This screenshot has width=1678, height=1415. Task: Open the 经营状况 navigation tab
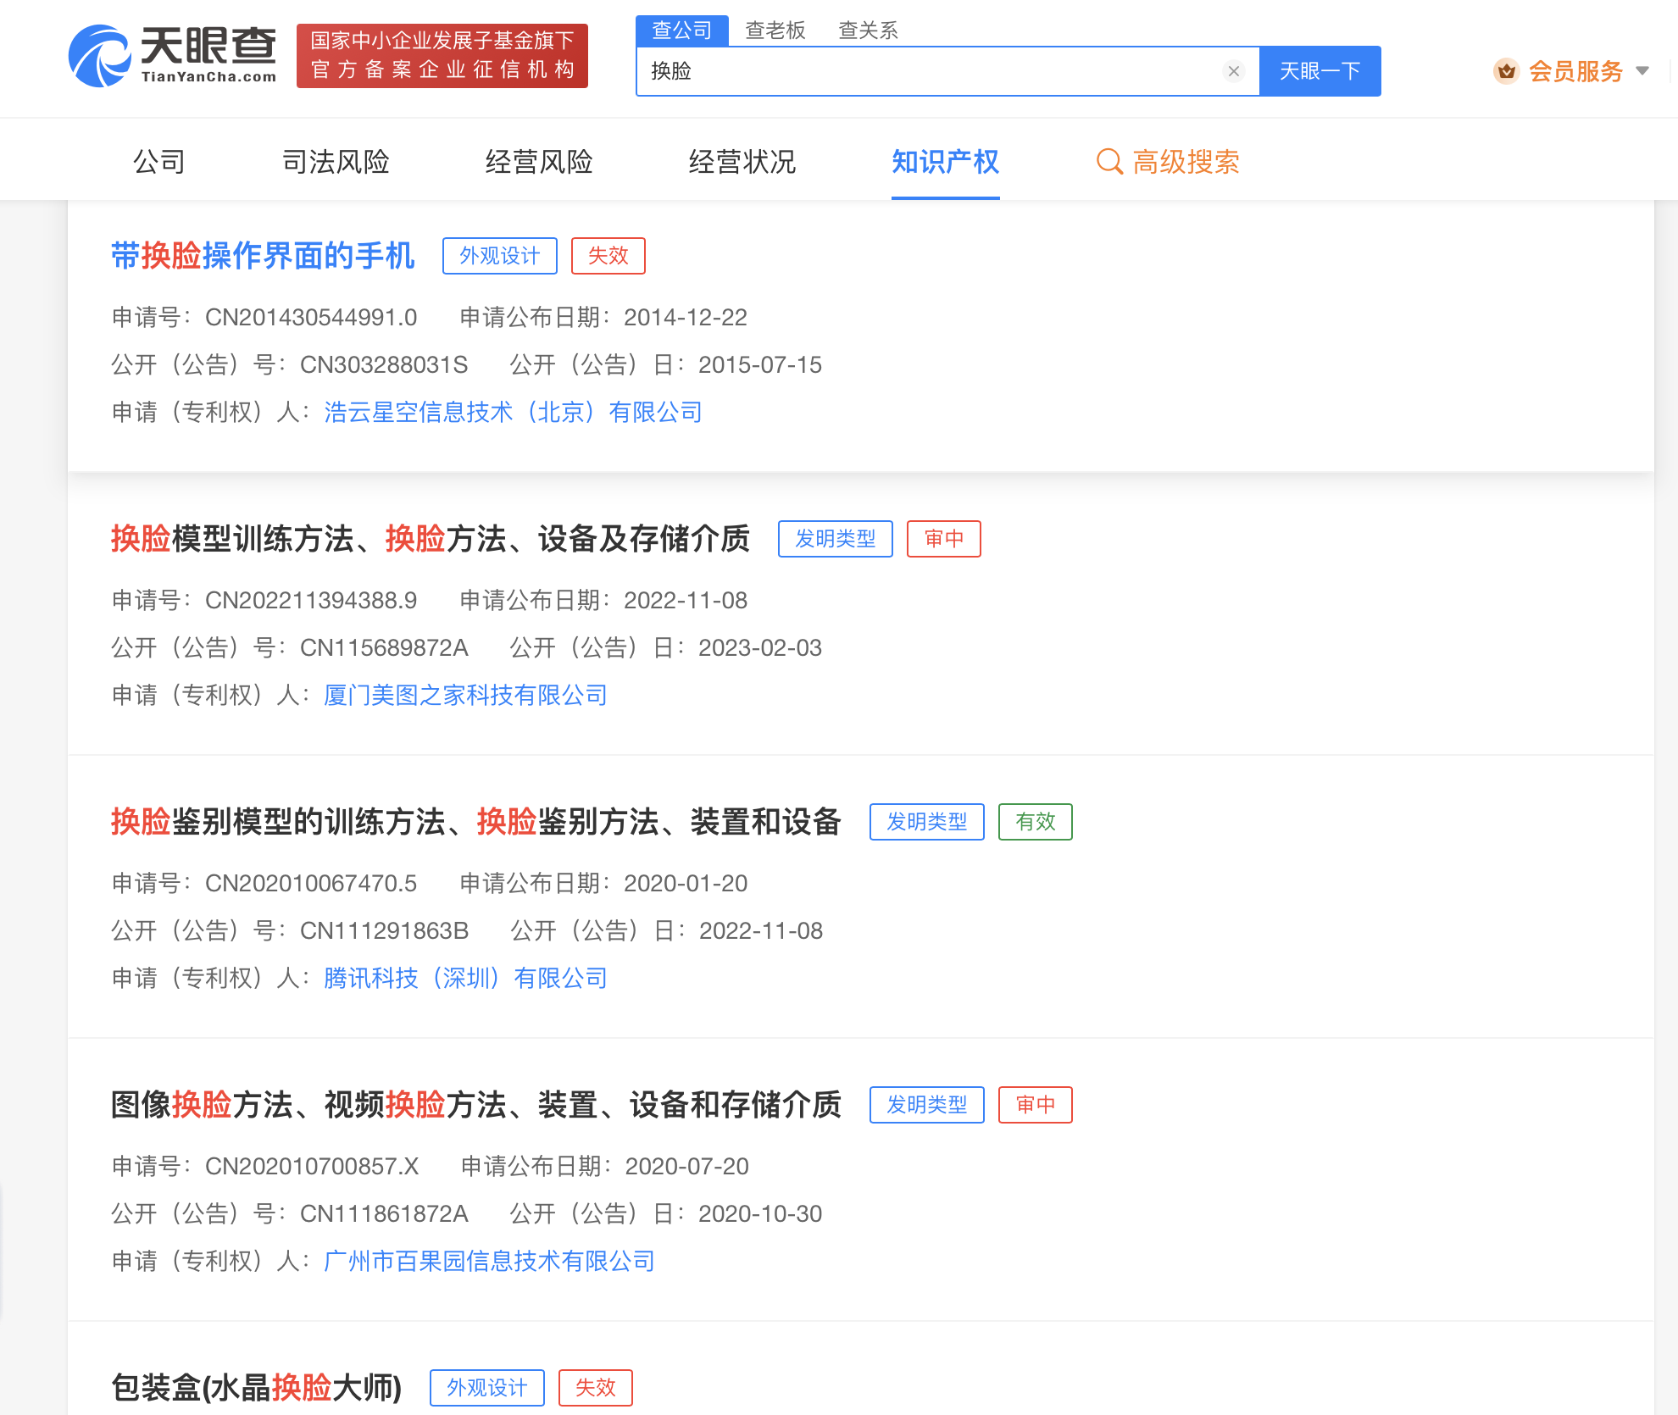(742, 161)
